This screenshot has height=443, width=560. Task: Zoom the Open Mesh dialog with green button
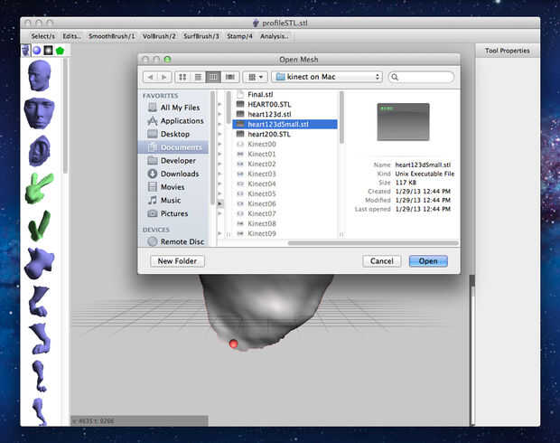tap(167, 60)
